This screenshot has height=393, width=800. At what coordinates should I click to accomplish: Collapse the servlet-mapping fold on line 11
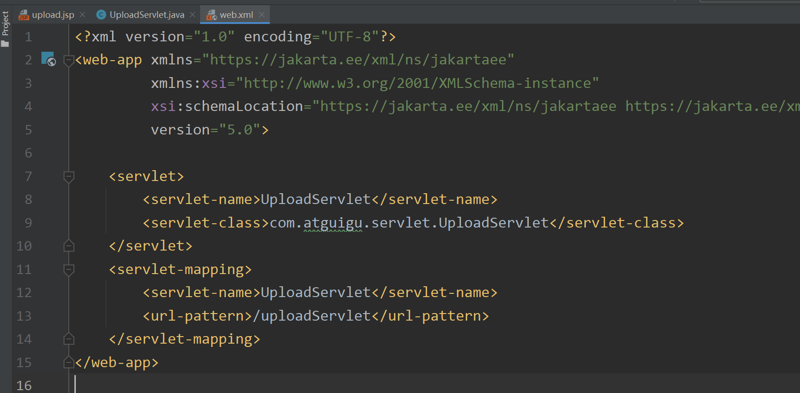pyautogui.click(x=69, y=269)
